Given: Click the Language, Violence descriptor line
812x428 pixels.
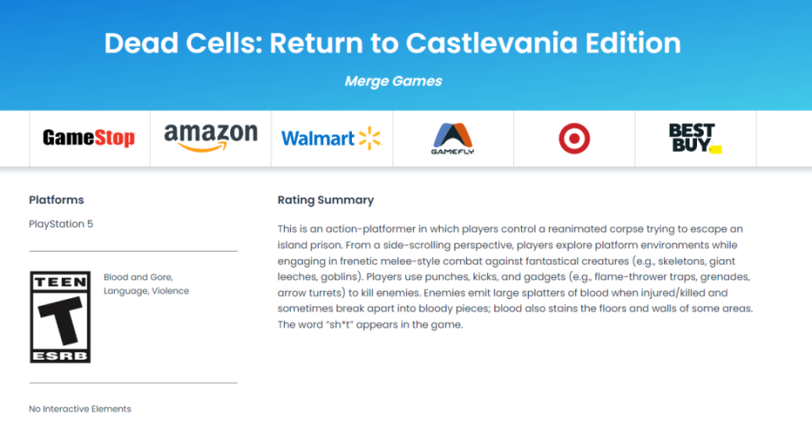Looking at the screenshot, I should (146, 291).
